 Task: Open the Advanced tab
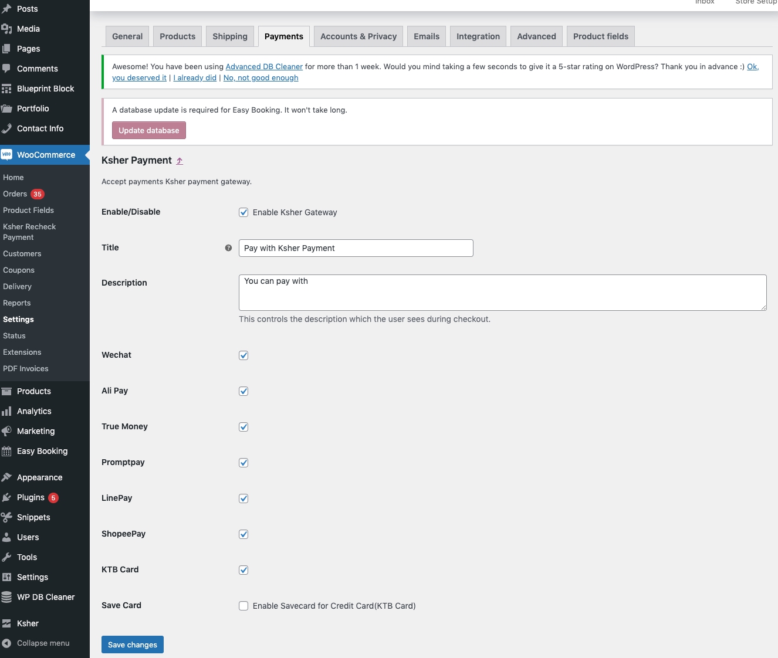[536, 36]
